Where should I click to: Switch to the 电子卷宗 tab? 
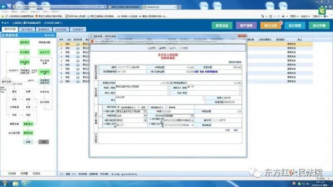[27, 29]
